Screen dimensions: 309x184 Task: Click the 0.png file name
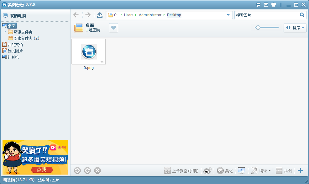[89, 68]
